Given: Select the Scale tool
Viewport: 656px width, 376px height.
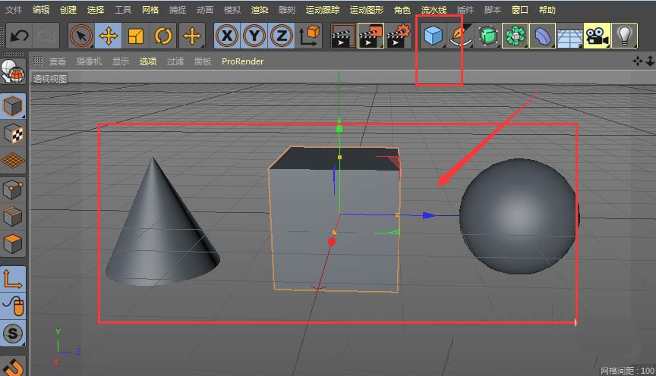Looking at the screenshot, I should click(x=136, y=36).
